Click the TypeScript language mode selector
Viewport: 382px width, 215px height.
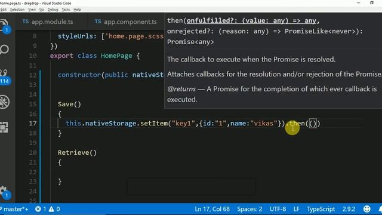point(321,209)
